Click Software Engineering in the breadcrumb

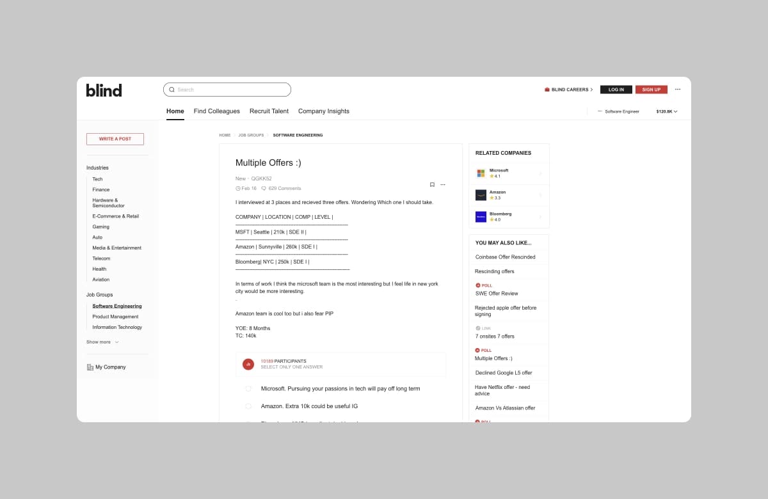click(x=298, y=136)
